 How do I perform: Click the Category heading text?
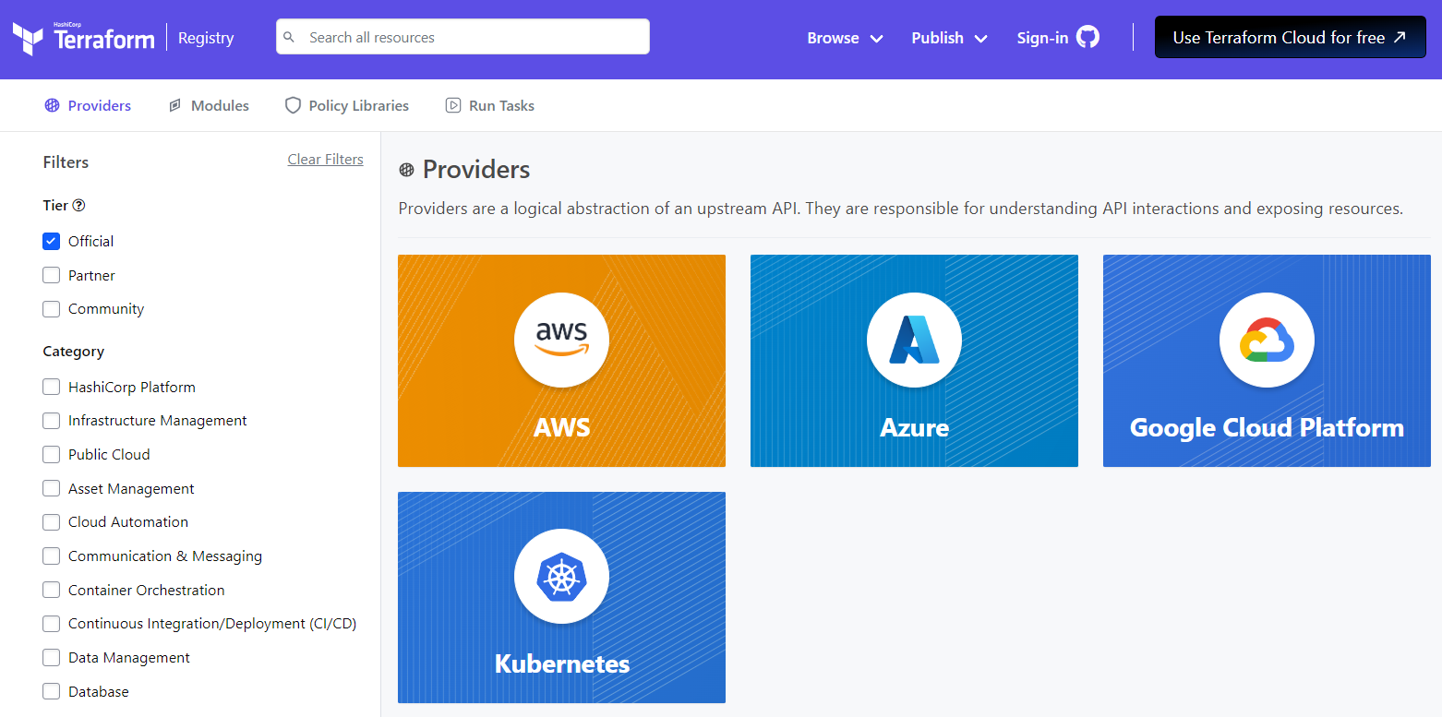[x=73, y=352]
